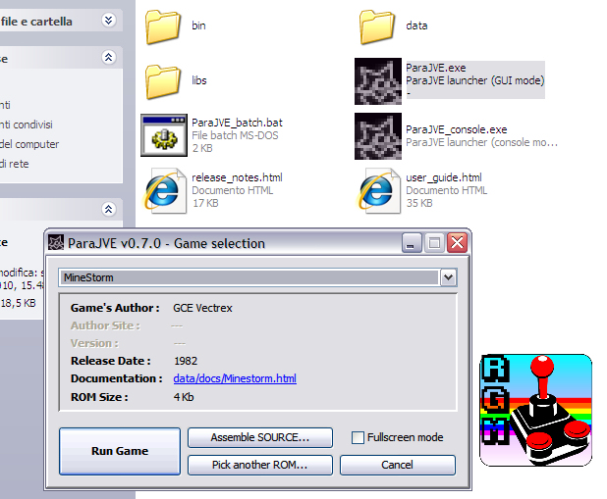Collapse the third sidebar panel chevron

(108, 209)
